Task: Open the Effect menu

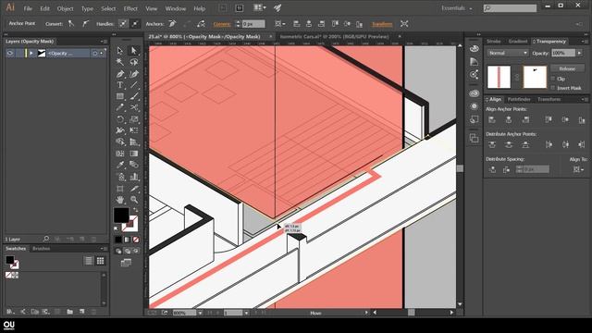Action: (130, 8)
